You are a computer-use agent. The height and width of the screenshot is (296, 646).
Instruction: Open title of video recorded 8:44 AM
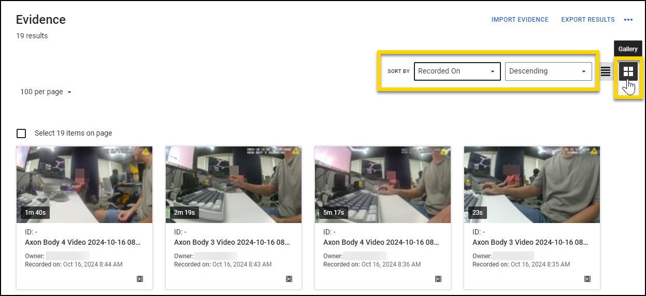pyautogui.click(x=83, y=242)
